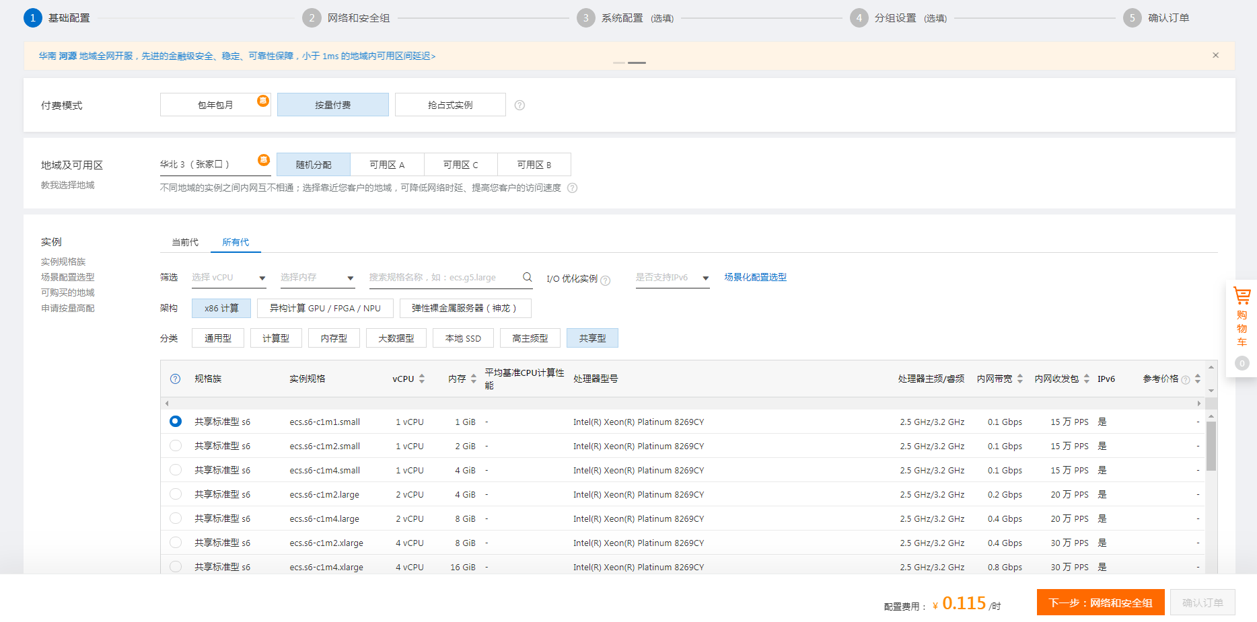The image size is (1257, 622).
Task: Sort table by vCPU column
Action: click(x=422, y=379)
